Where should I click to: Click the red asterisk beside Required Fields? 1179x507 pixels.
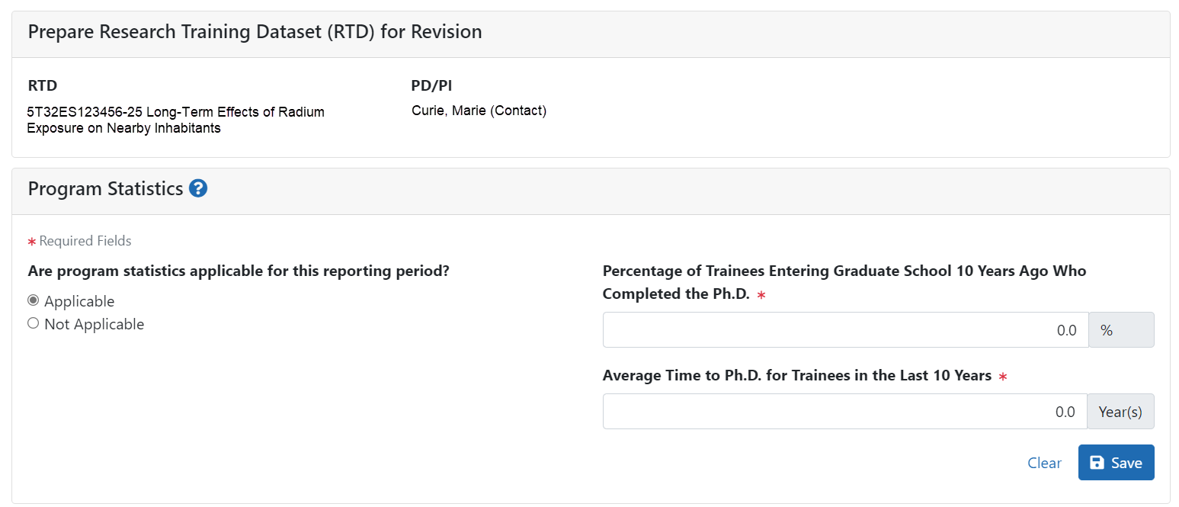point(32,242)
